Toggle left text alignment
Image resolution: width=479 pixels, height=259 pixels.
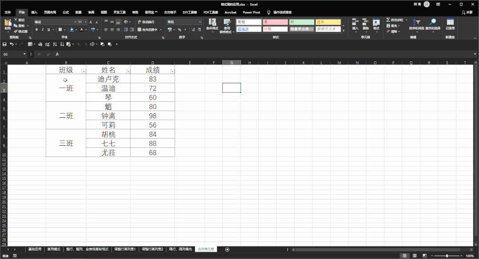[106, 30]
